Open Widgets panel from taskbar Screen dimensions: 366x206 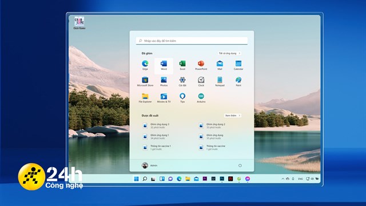(162, 179)
